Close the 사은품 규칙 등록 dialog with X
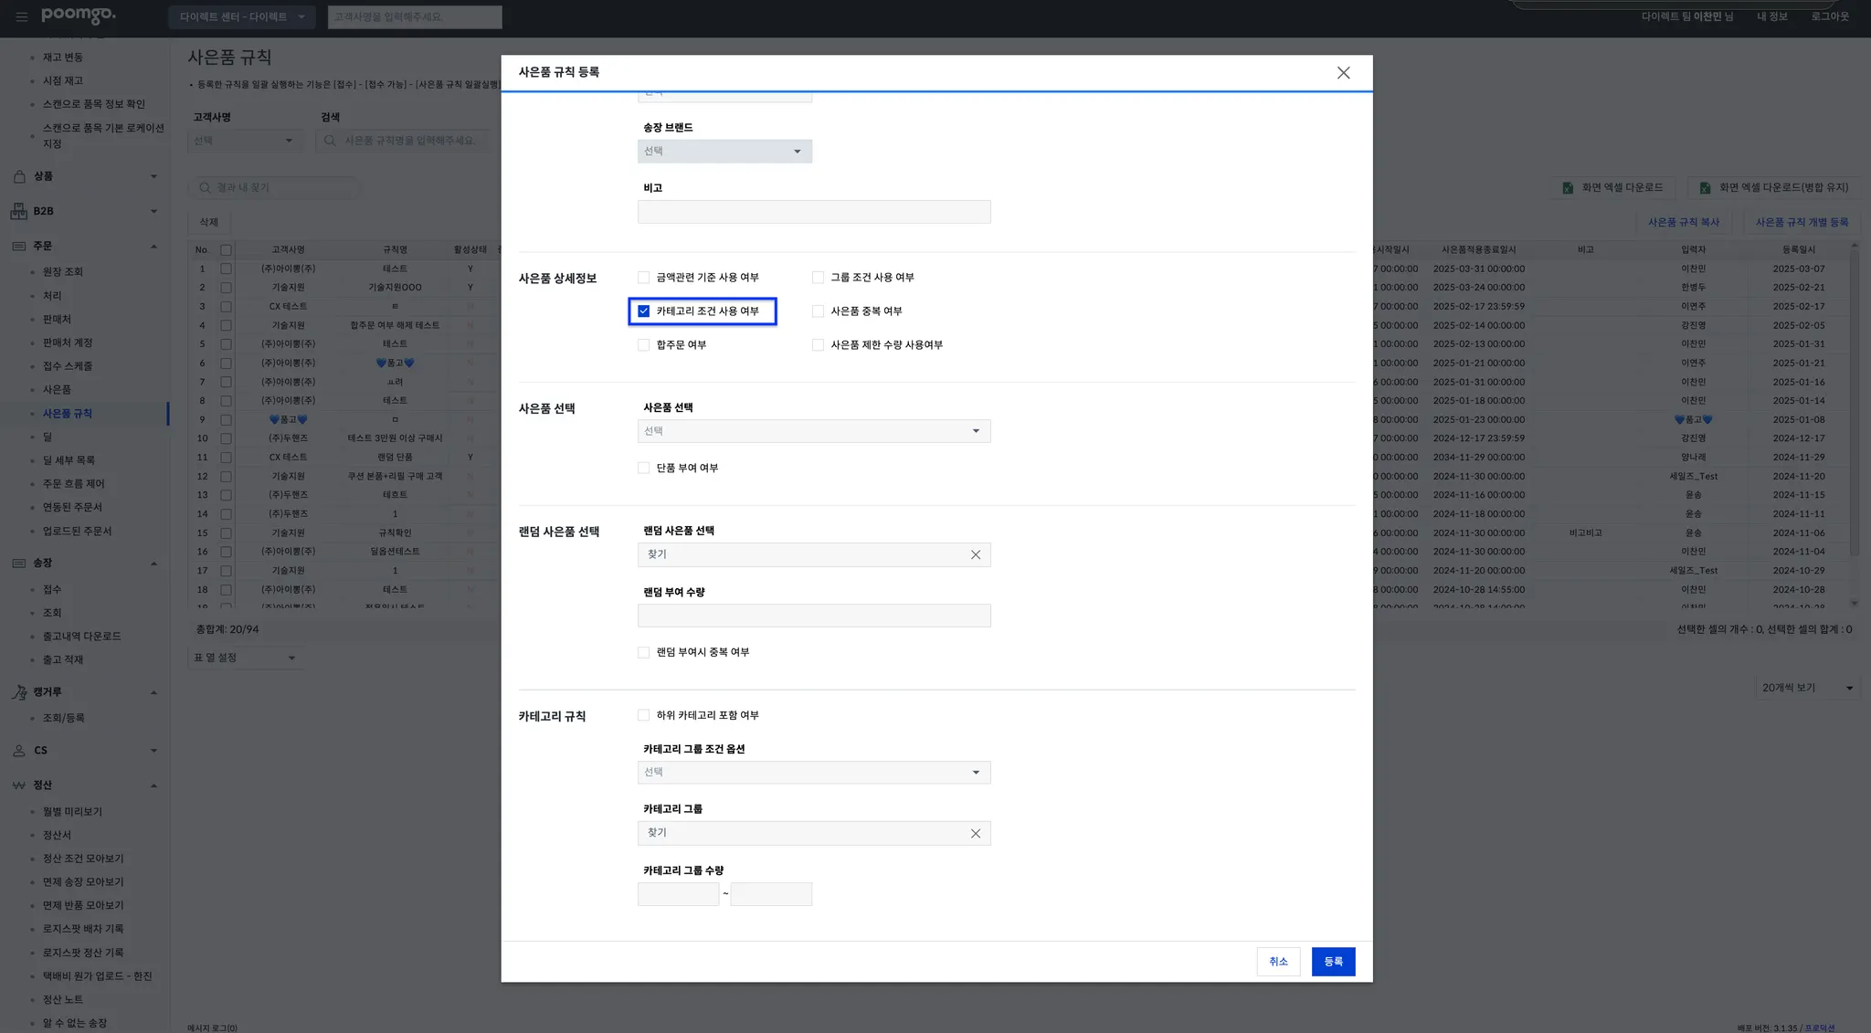The height and width of the screenshot is (1033, 1871). (x=1343, y=73)
